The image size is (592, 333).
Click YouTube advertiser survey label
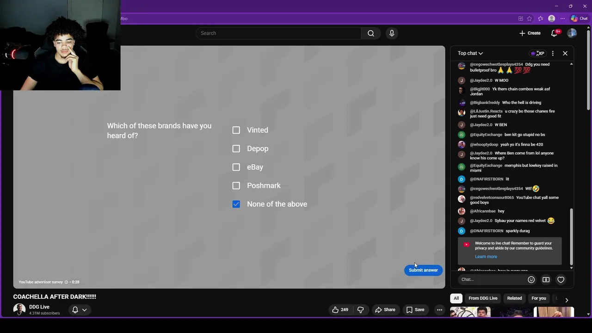coord(41,282)
